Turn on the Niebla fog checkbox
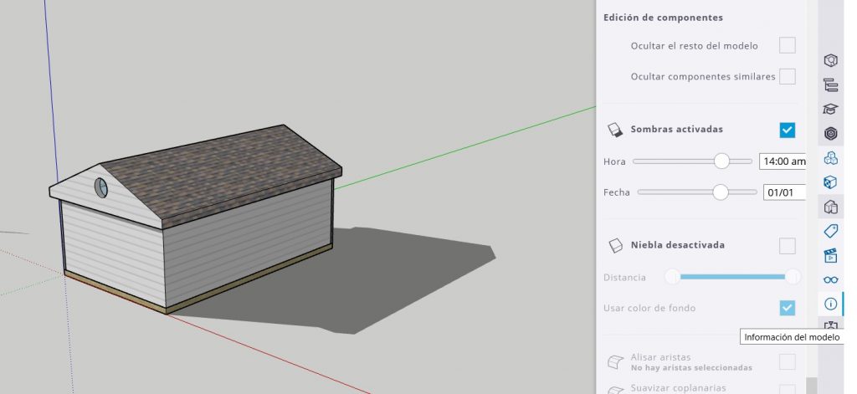The width and height of the screenshot is (857, 394). point(787,245)
